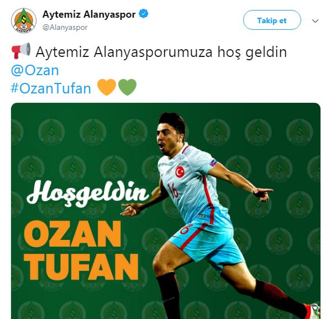This screenshot has width=326, height=319.
Task: Open the #OzanTufan hashtag
Action: point(51,88)
